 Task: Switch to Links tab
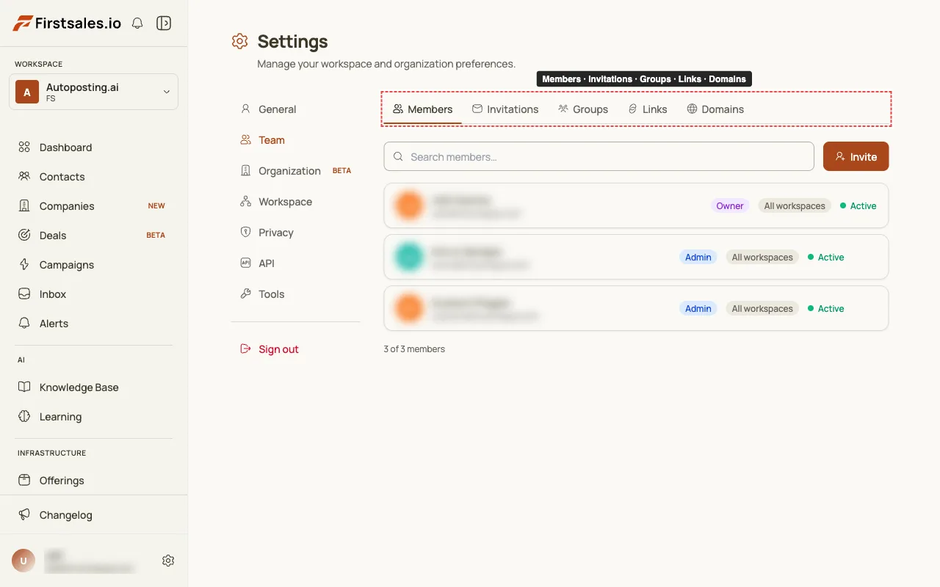coord(648,109)
